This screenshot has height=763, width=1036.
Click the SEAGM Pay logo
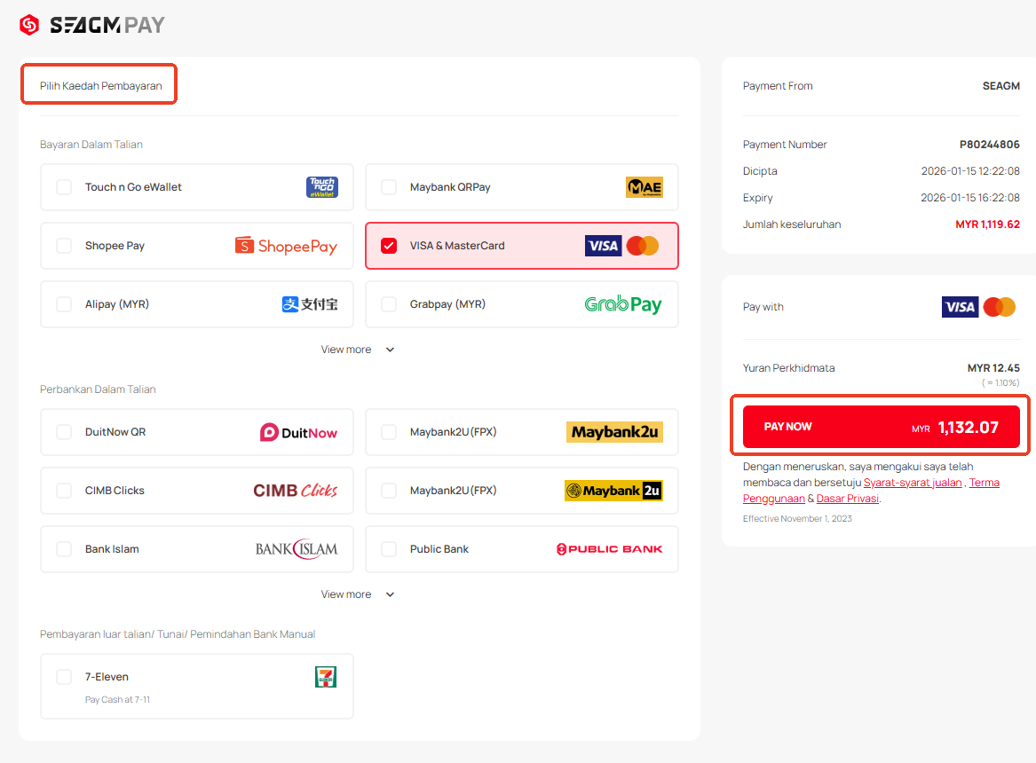(x=92, y=25)
